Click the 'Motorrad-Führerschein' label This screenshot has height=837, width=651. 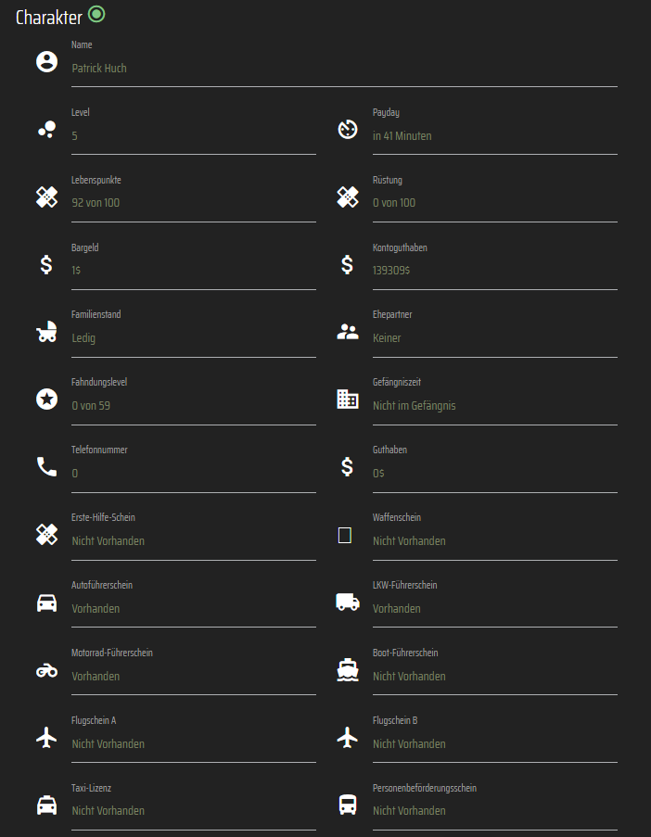[x=112, y=653]
